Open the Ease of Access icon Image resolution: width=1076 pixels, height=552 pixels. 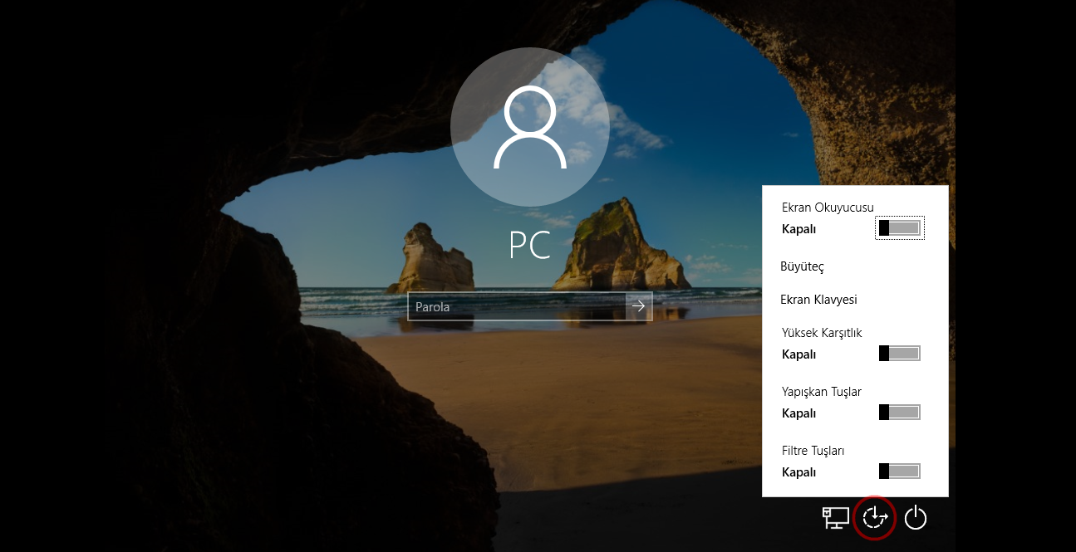875,518
